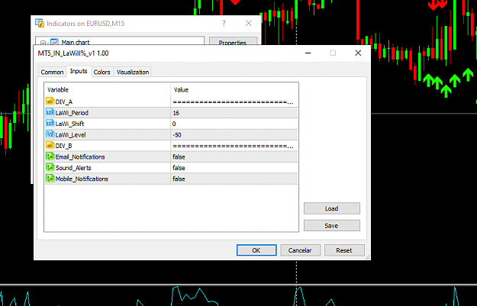Select the Inputs tab
Image resolution: width=477 pixels, height=306 pixels.
click(79, 71)
